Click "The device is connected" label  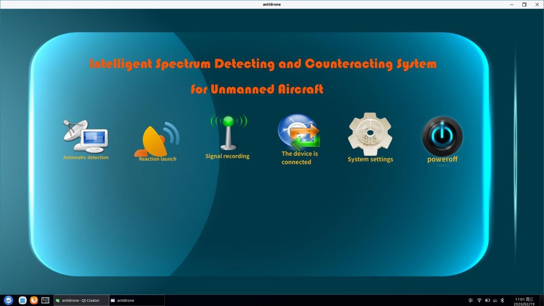tap(299, 158)
